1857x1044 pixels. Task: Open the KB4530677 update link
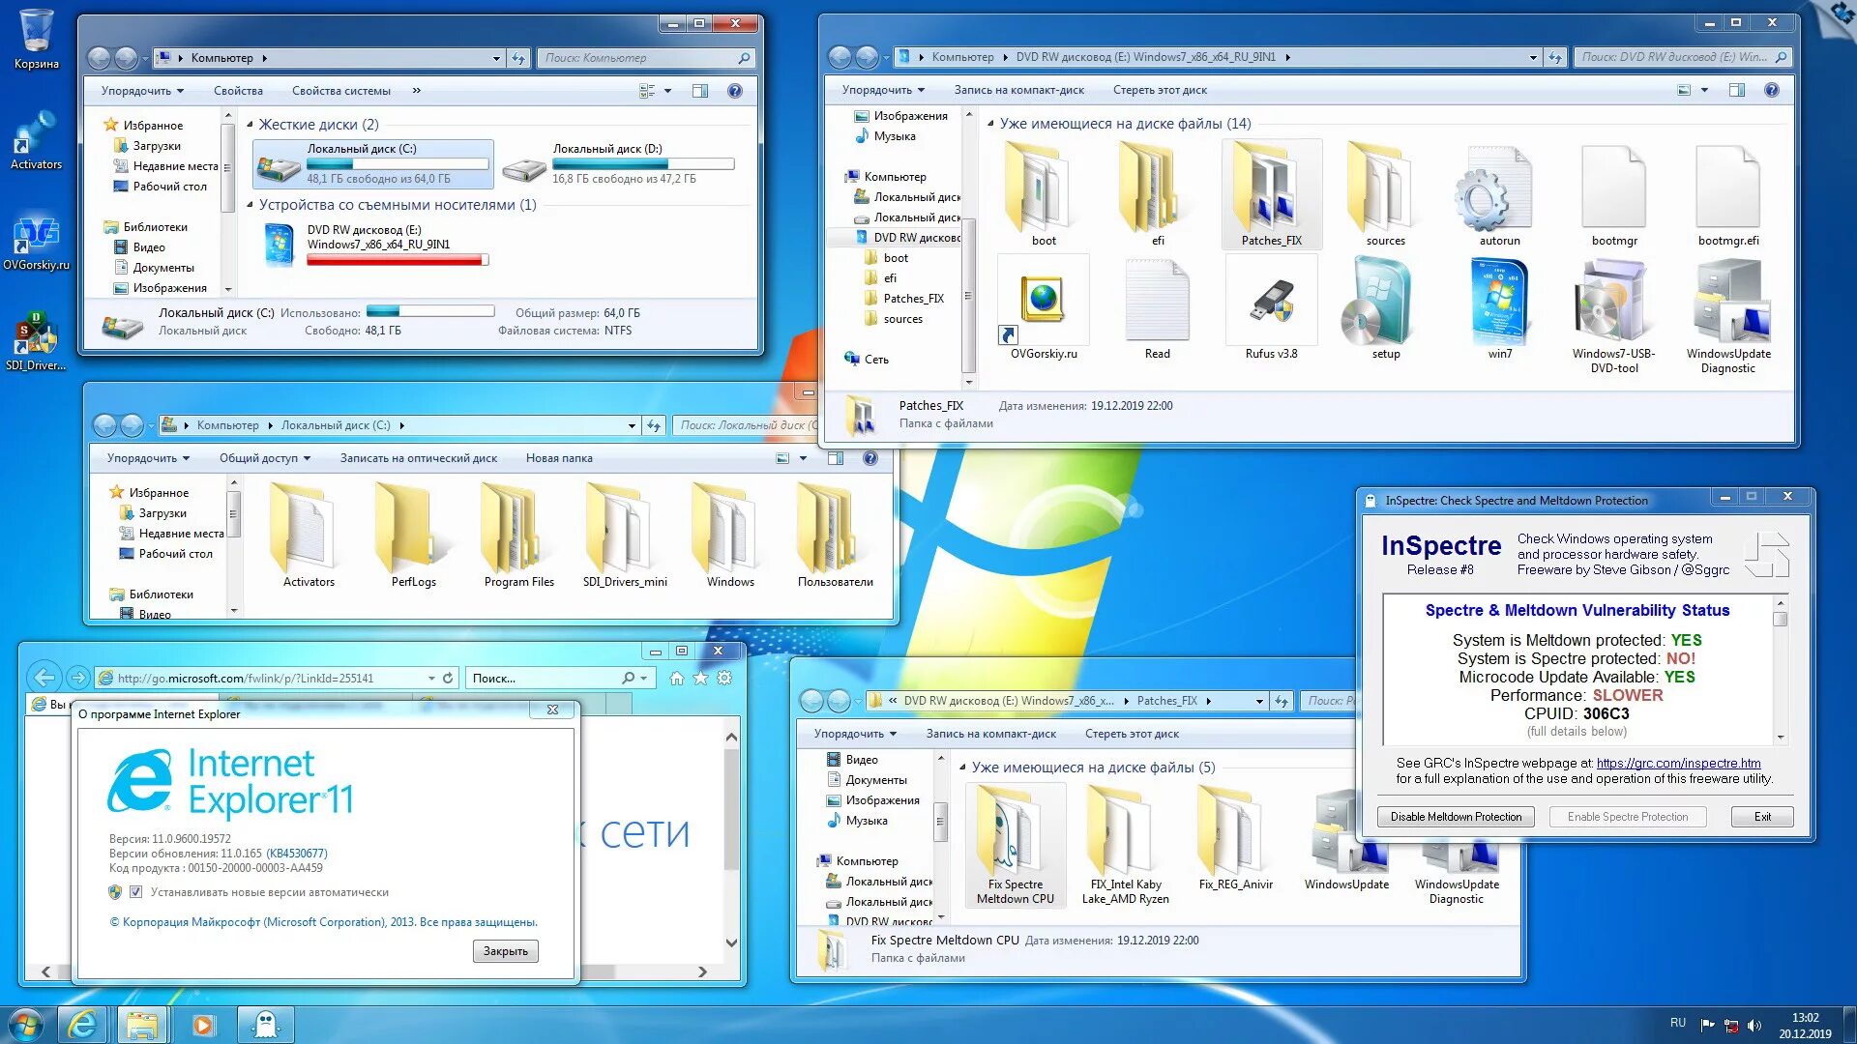pos(297,854)
